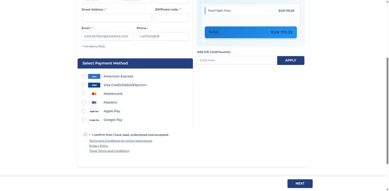Continue with the NEXT button

[300, 184]
